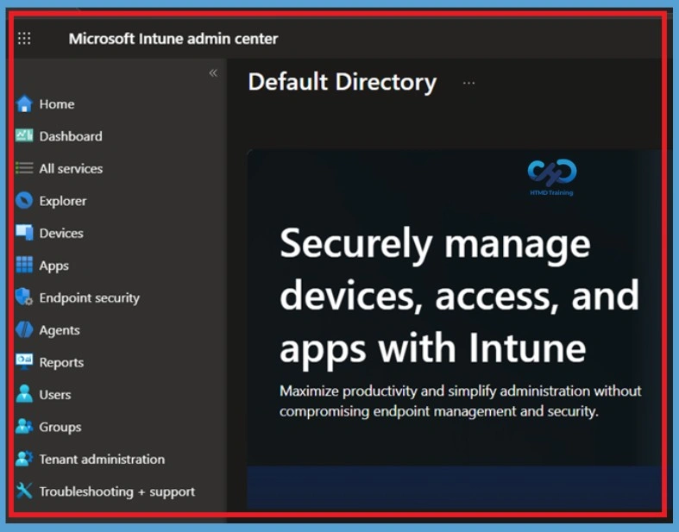This screenshot has height=532, width=679.
Task: Open the Explorer menu item
Action: click(63, 201)
